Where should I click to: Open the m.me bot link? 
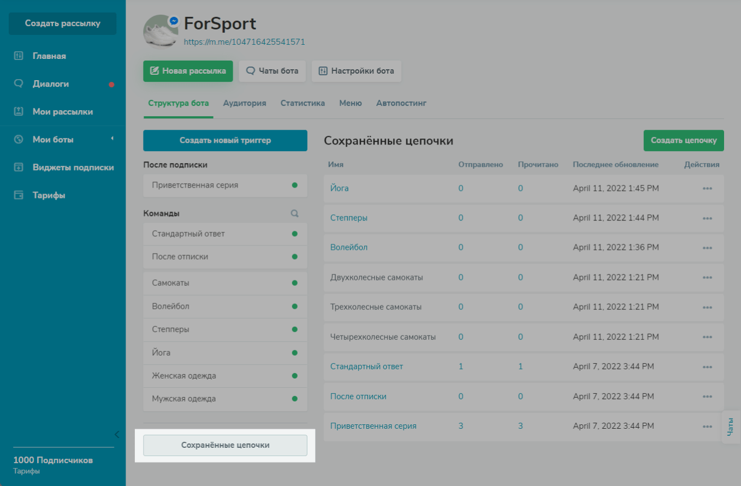pos(244,41)
